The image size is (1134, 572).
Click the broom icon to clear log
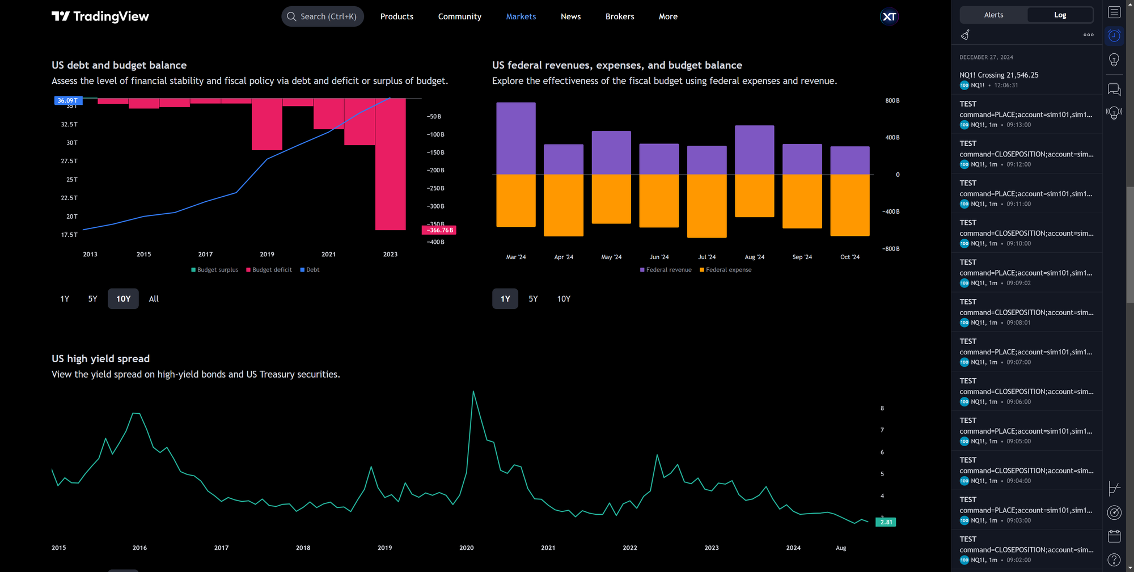pos(965,35)
